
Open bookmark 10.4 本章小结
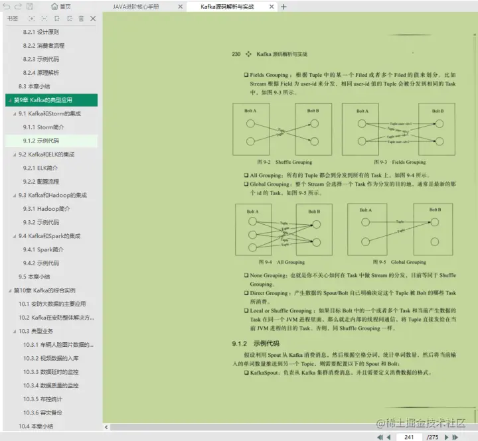[36, 426]
